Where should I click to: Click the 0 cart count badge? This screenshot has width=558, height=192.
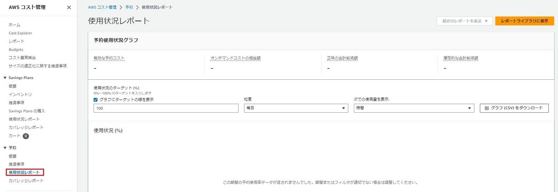coord(26,136)
